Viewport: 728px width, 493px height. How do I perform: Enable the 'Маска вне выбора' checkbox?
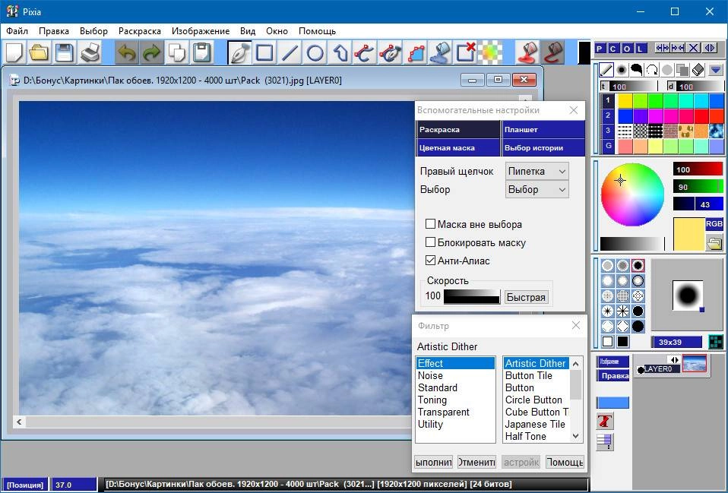(430, 224)
